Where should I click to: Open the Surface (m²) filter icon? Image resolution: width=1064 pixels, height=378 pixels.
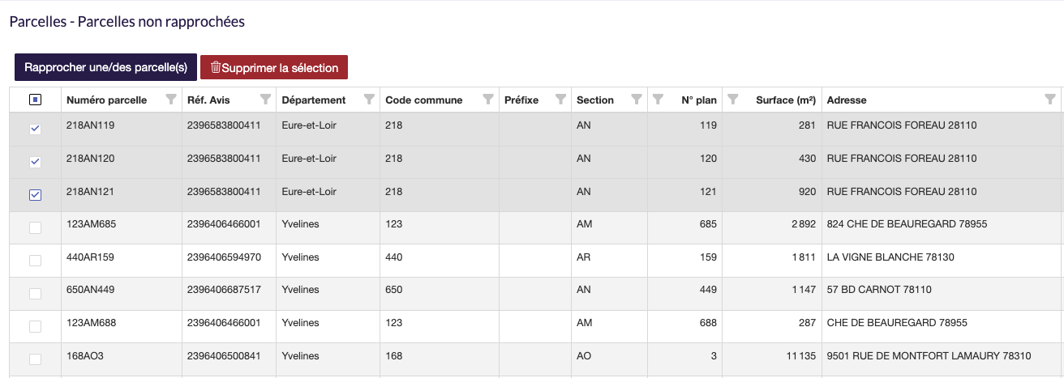pyautogui.click(x=733, y=100)
